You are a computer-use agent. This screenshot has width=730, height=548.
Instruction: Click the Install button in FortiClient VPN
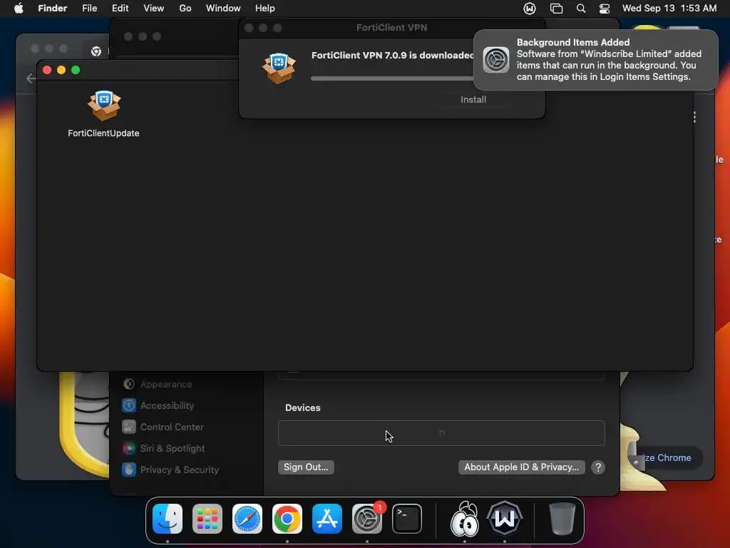click(x=473, y=99)
